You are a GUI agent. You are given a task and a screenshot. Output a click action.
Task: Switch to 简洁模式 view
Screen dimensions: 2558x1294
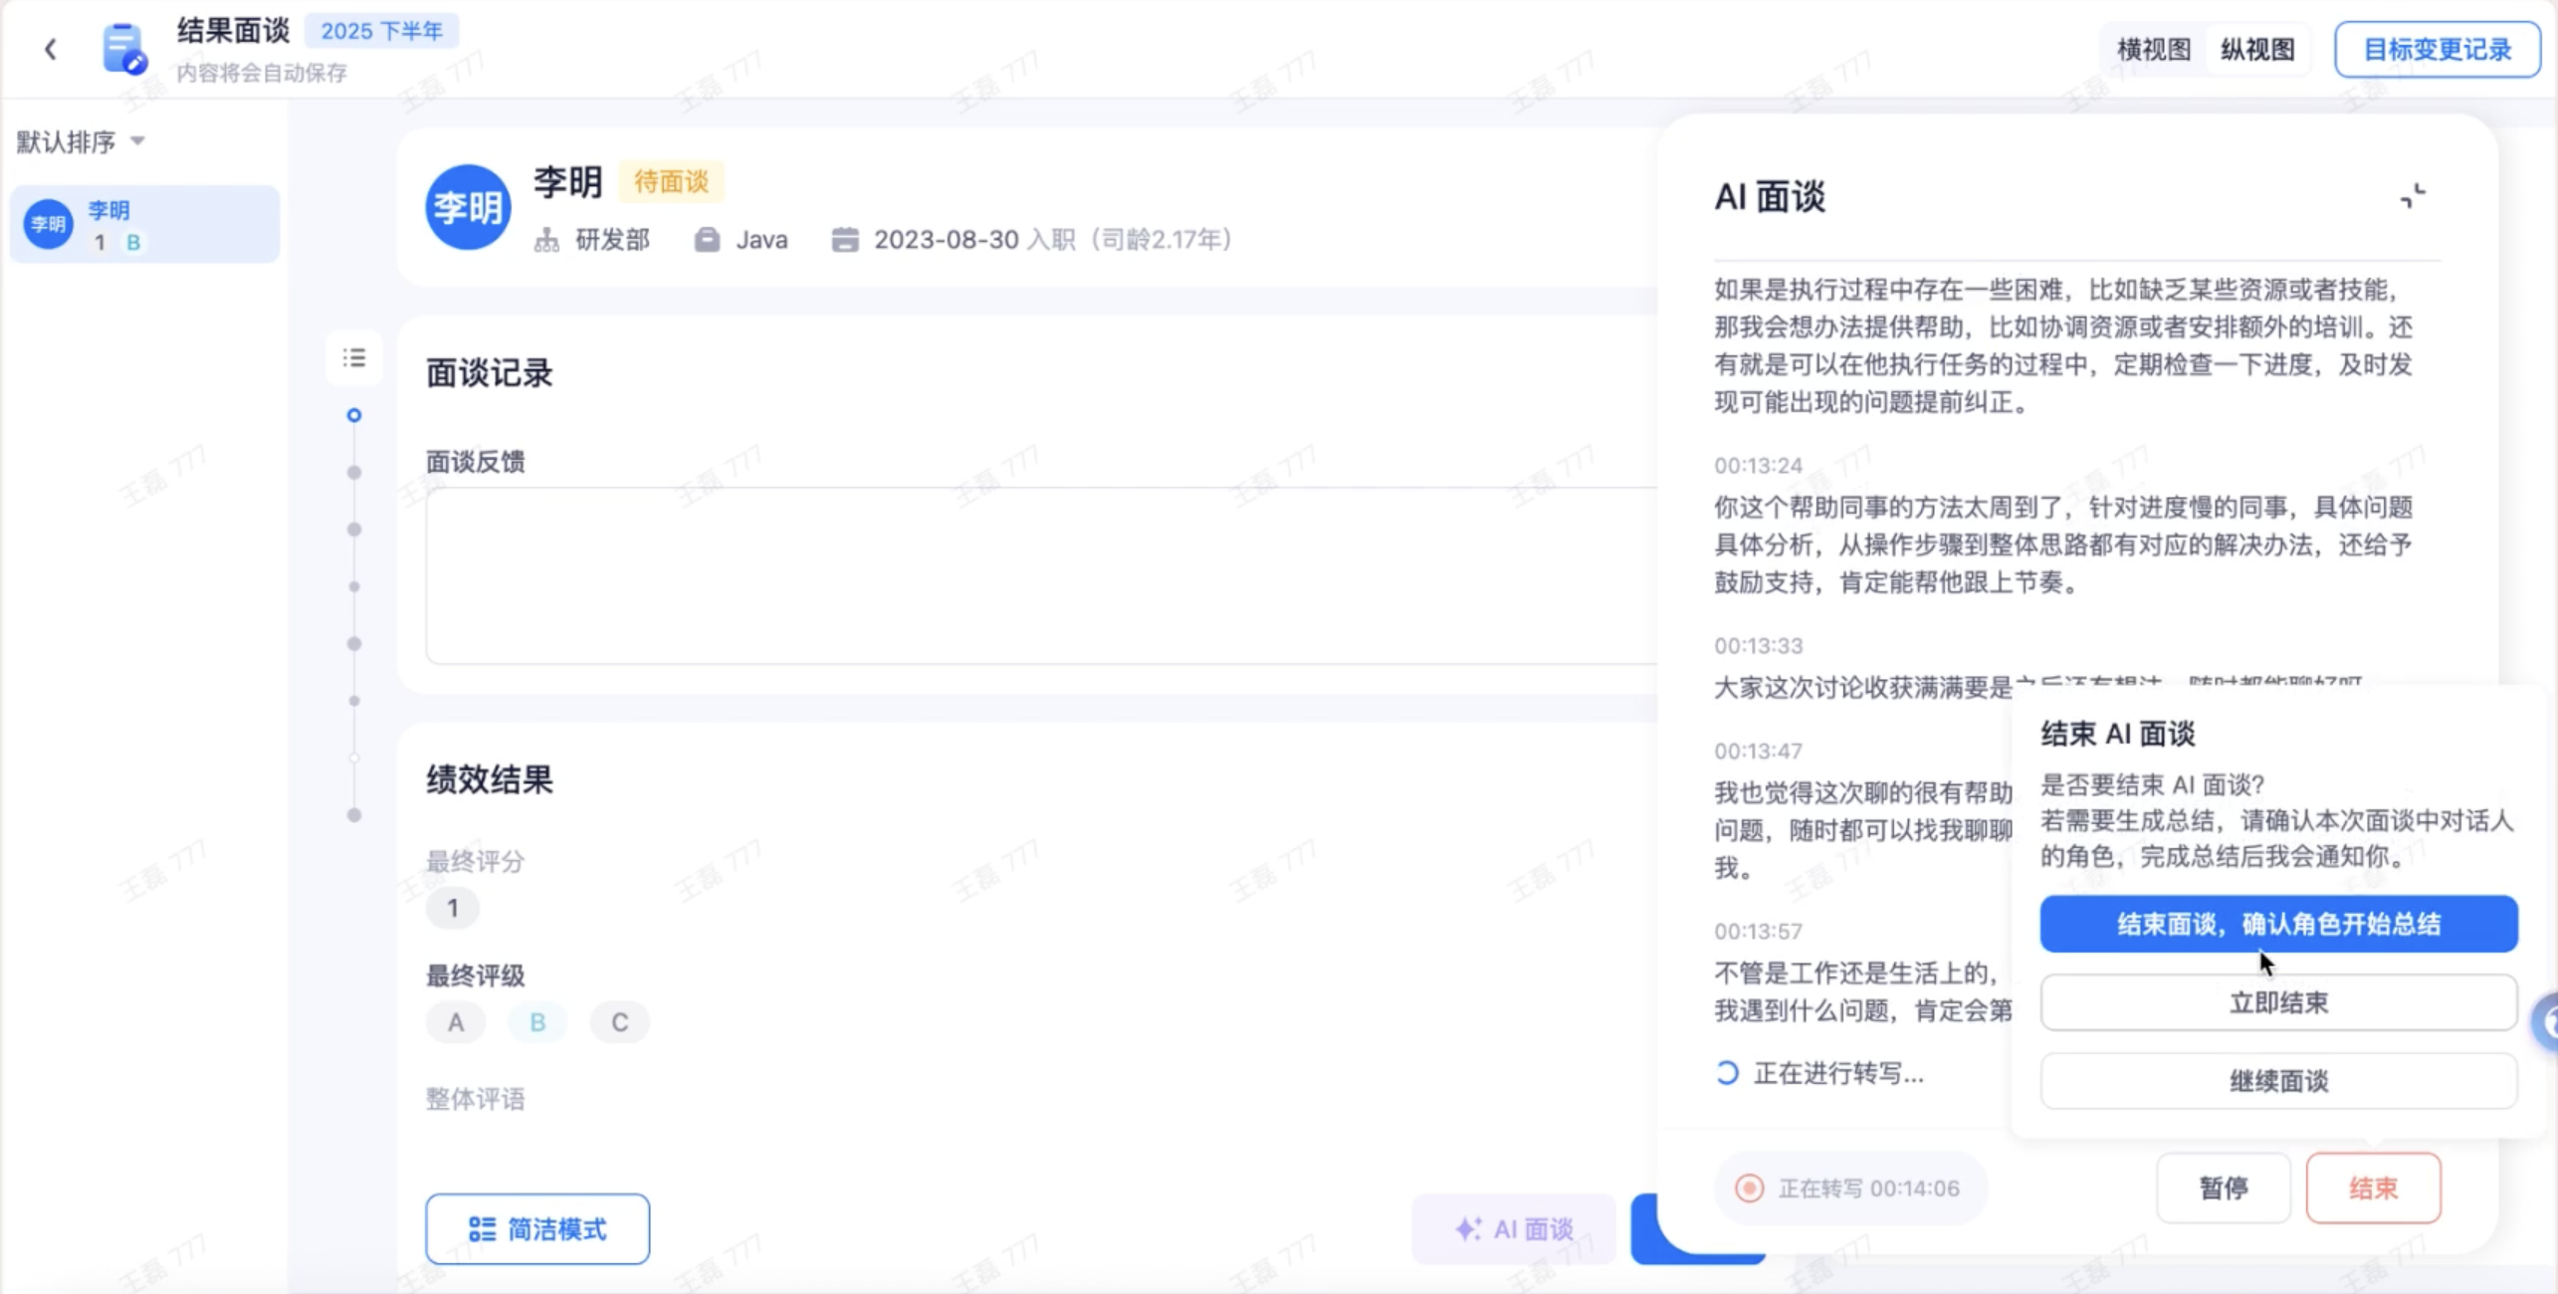[537, 1229]
